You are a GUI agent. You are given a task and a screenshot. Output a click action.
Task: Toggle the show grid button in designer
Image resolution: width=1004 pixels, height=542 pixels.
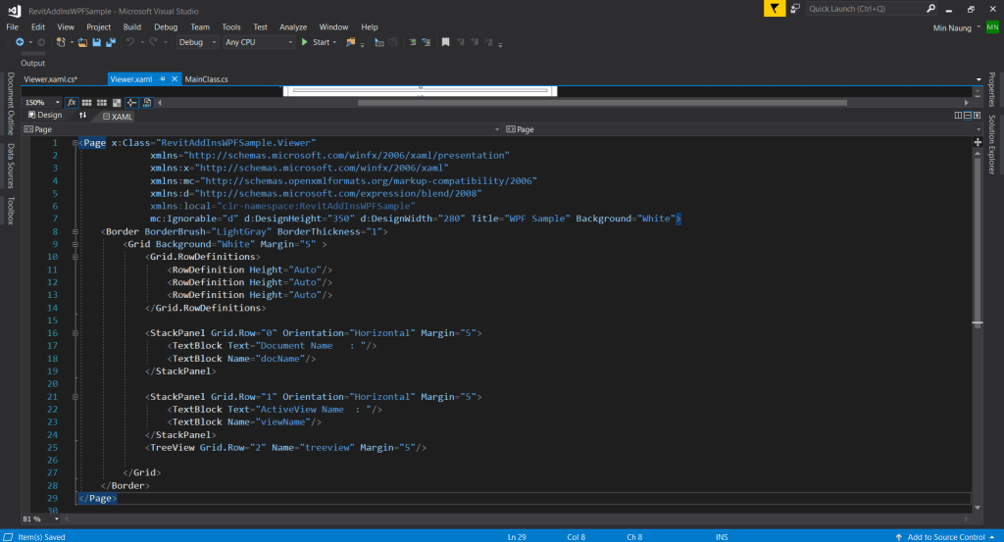86,102
